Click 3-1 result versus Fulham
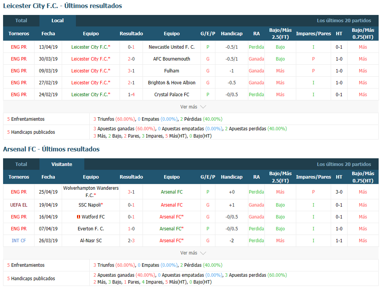 (131, 71)
